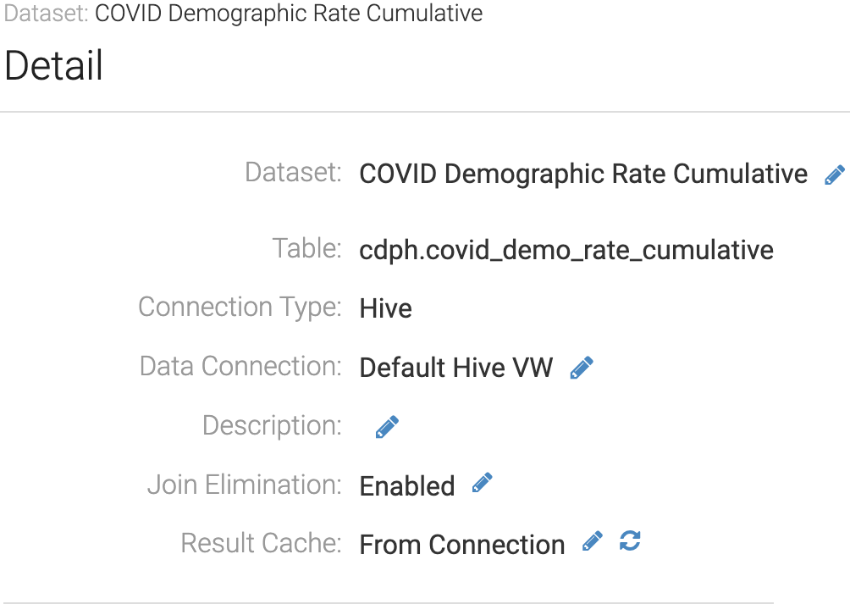Click the Detail heading

tap(54, 66)
